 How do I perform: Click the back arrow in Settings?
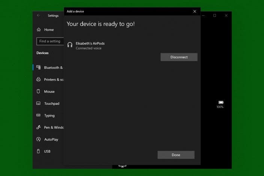pyautogui.click(x=38, y=16)
